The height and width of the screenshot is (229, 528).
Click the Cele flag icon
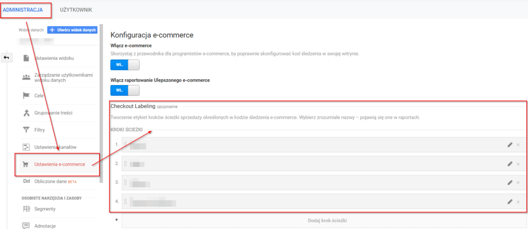(x=26, y=96)
